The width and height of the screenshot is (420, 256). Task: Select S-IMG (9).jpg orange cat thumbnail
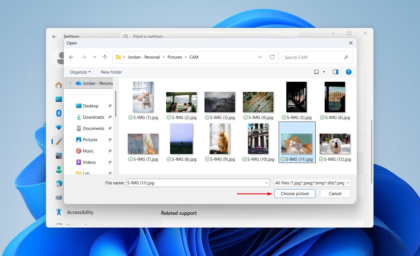point(220,139)
